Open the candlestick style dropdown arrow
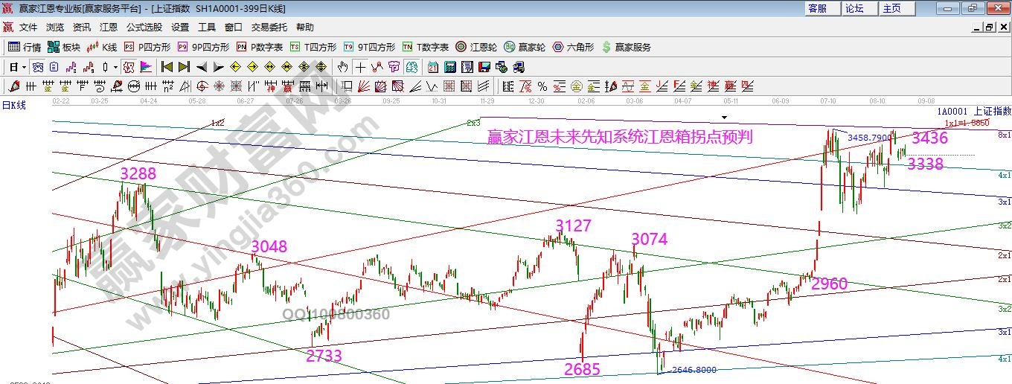The height and width of the screenshot is (384, 1012). (115, 67)
